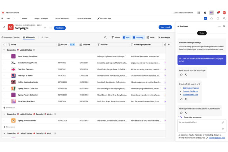Viewport: 228px width, 152px height.
Task: Close the AI Assistant panel
Action: [224, 26]
